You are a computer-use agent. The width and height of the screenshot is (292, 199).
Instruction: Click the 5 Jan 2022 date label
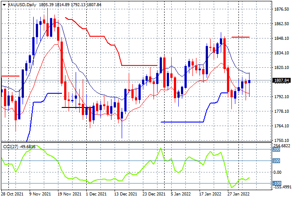coord(181,194)
